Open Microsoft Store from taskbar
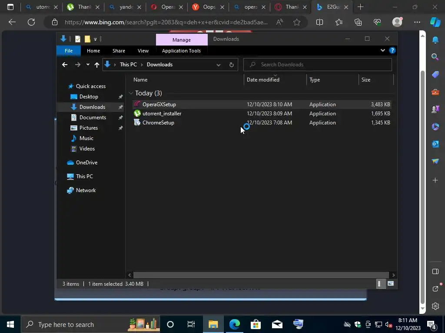This screenshot has height=333, width=445. tap(256, 324)
